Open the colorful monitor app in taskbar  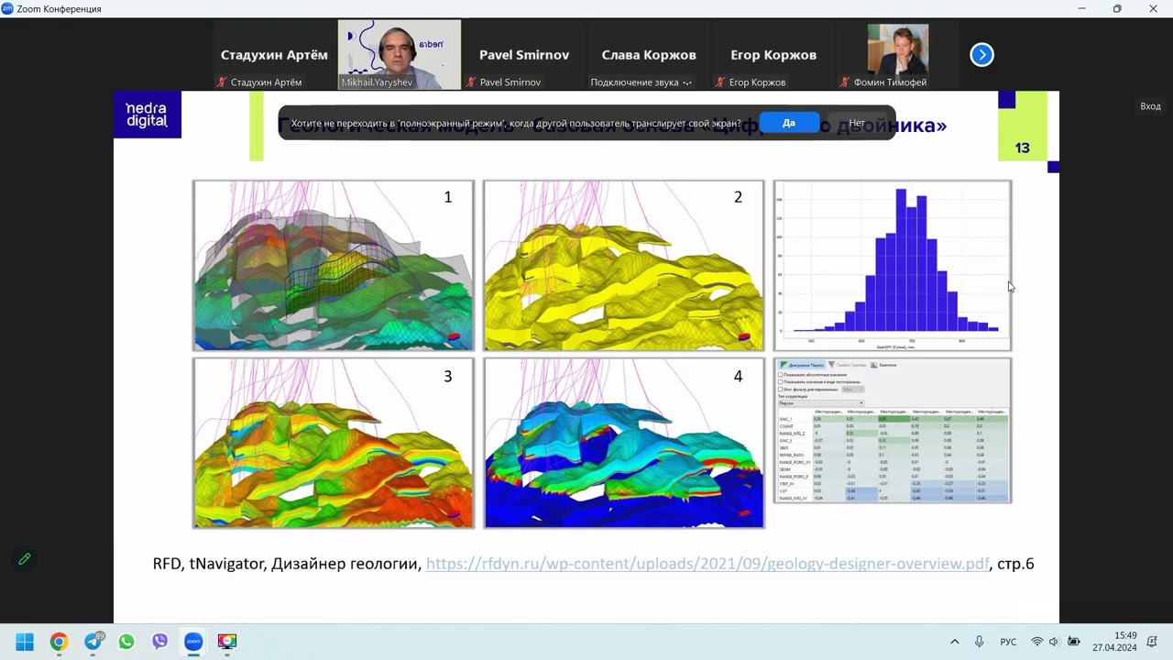[x=227, y=642]
